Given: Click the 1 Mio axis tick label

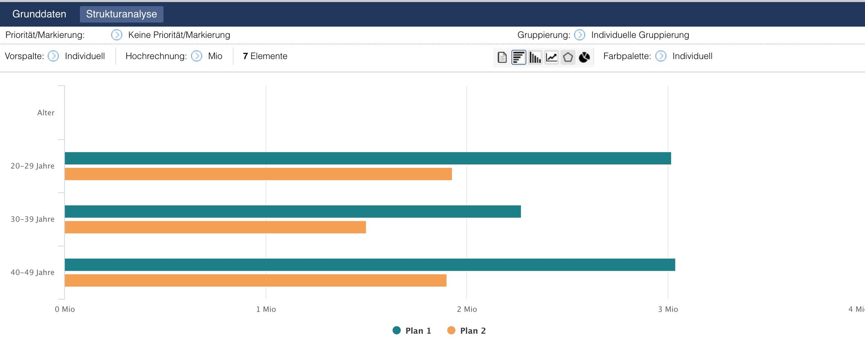Looking at the screenshot, I should [266, 310].
